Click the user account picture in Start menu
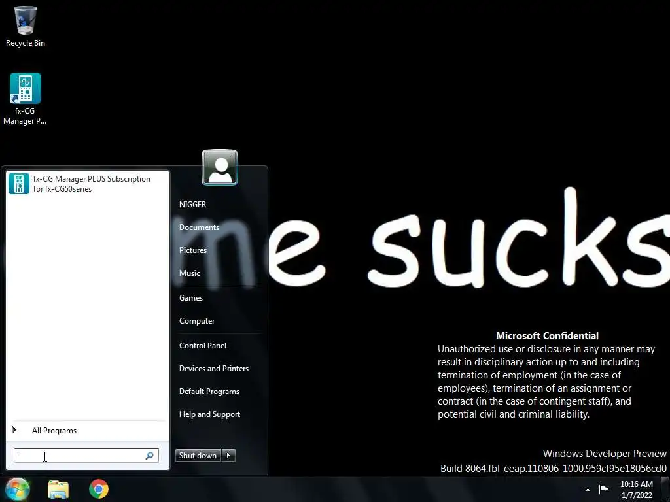 220,167
